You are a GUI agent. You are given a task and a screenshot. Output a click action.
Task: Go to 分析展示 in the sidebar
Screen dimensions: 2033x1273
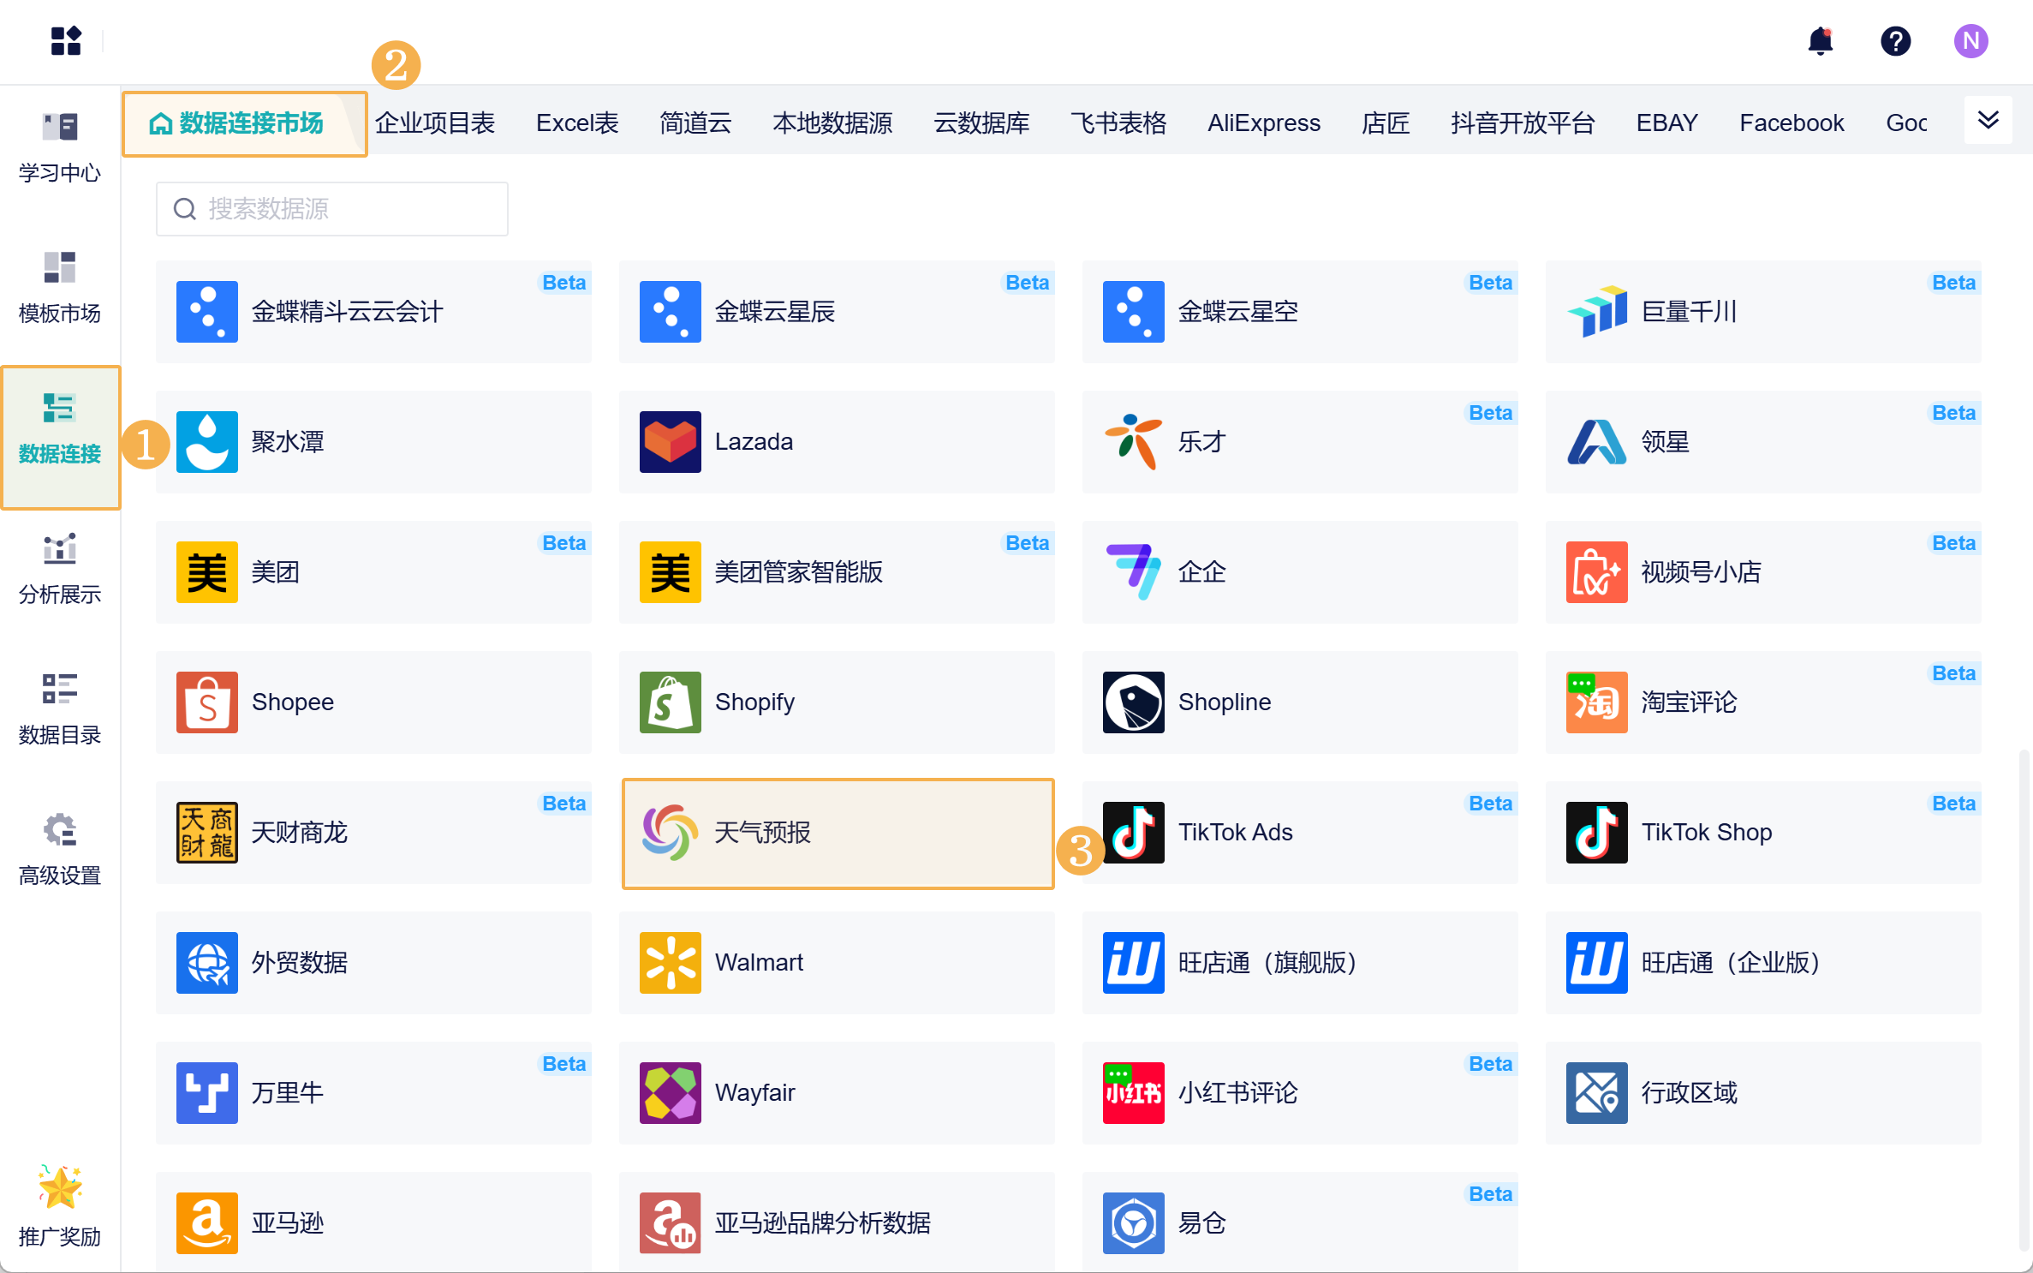[x=60, y=569]
